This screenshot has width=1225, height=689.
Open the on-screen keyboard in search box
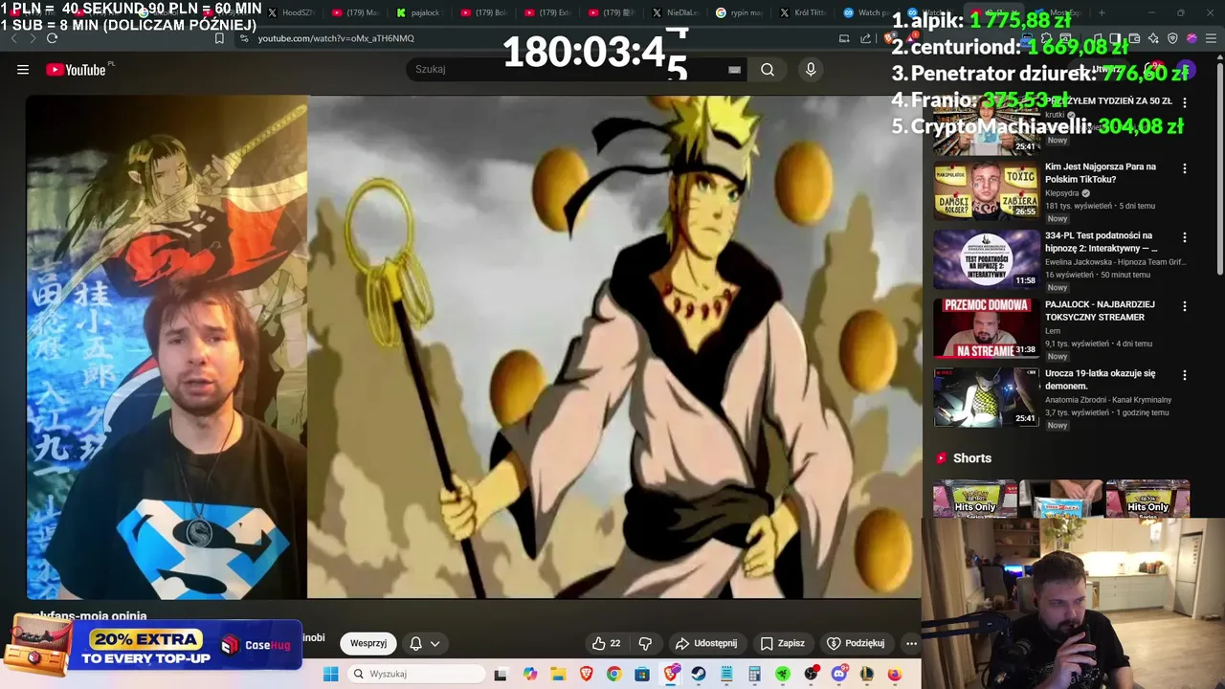coord(734,69)
